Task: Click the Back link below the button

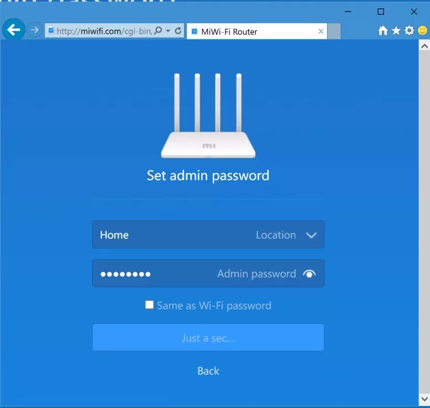Action: 208,371
